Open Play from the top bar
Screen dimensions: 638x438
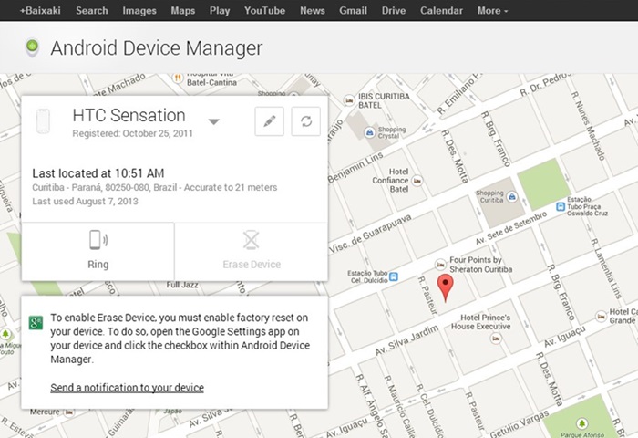220,11
